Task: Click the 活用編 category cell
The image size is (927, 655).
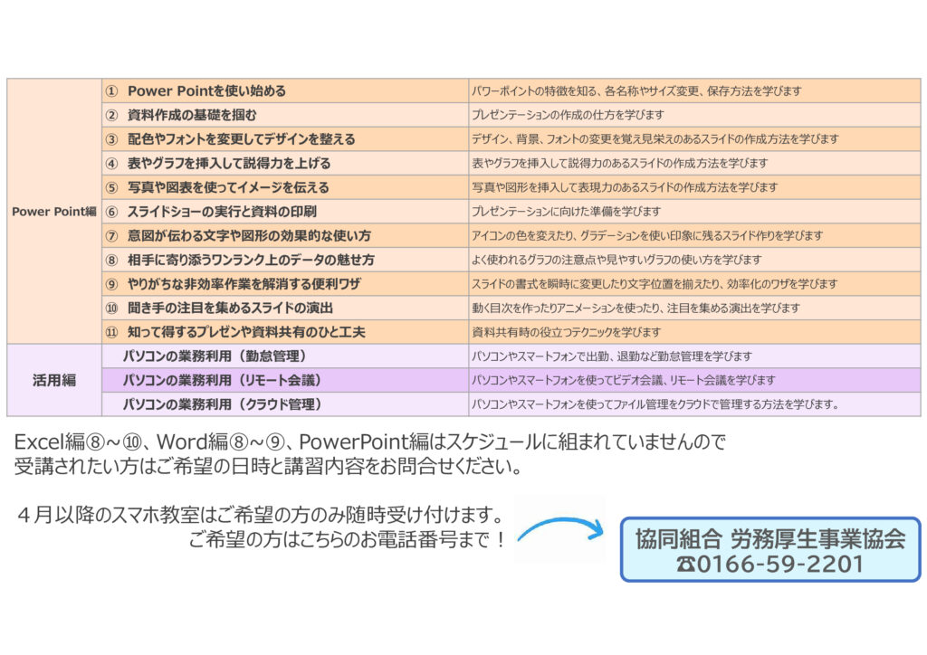Action: [x=54, y=380]
